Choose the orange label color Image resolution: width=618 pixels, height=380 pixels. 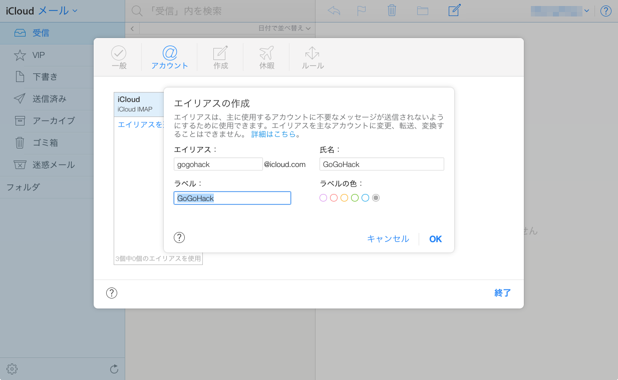[345, 198]
